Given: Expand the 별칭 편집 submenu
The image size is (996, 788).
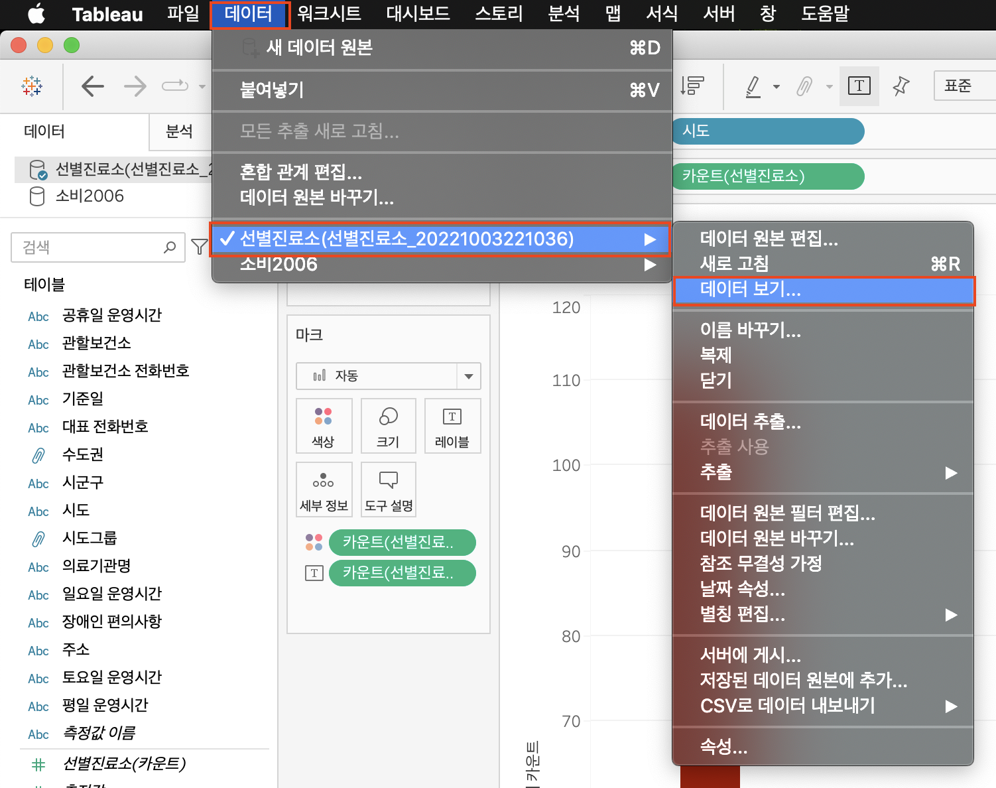Looking at the screenshot, I should [951, 615].
